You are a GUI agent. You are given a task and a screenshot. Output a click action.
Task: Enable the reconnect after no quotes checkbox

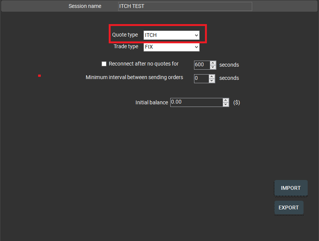pyautogui.click(x=104, y=64)
